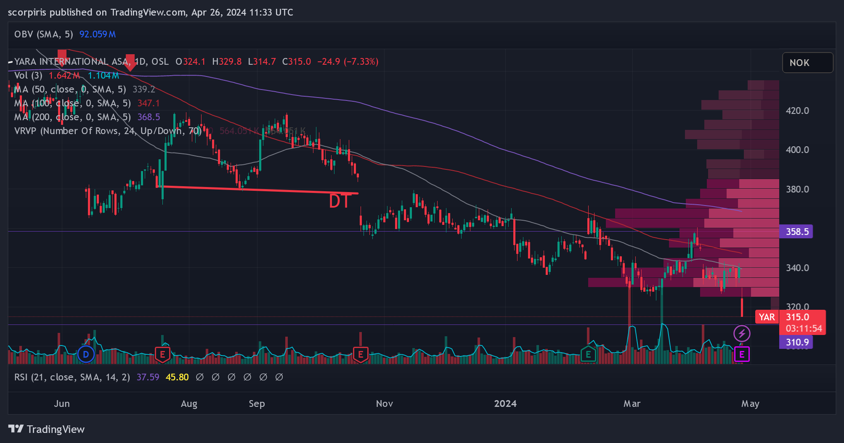Screen dimensions: 844x443
Task: Click the OBV value 92.059 M
Action: click(x=98, y=34)
